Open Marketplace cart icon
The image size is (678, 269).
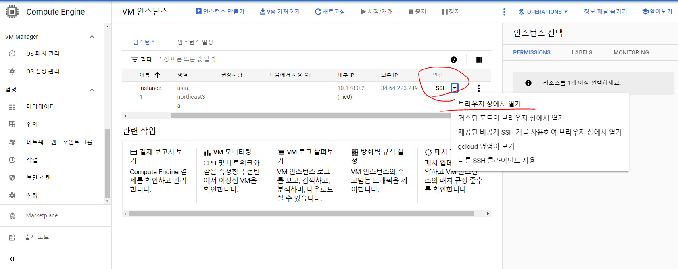pyautogui.click(x=12, y=215)
